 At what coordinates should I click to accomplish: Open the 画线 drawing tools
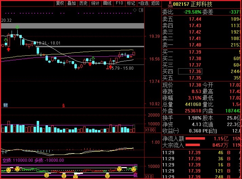(x=107, y=3)
